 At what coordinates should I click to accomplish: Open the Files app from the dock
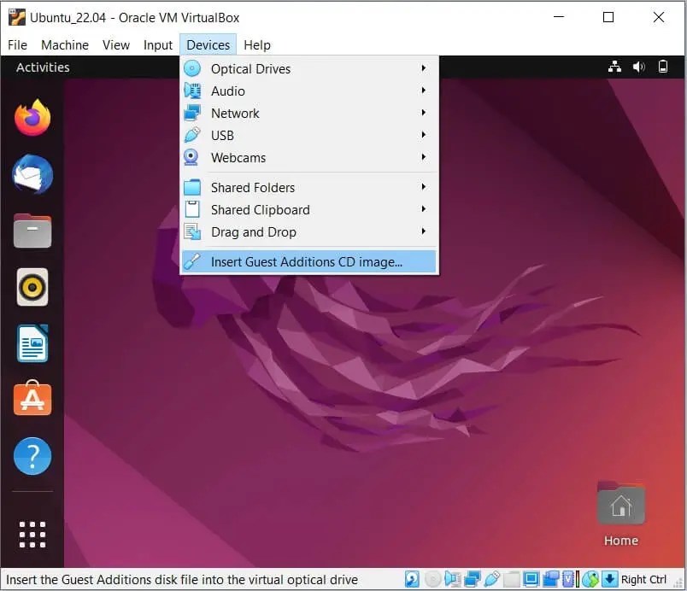32,231
